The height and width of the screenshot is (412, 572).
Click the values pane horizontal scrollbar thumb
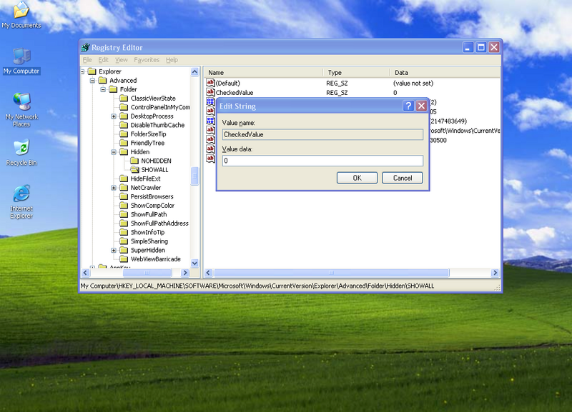(332, 273)
